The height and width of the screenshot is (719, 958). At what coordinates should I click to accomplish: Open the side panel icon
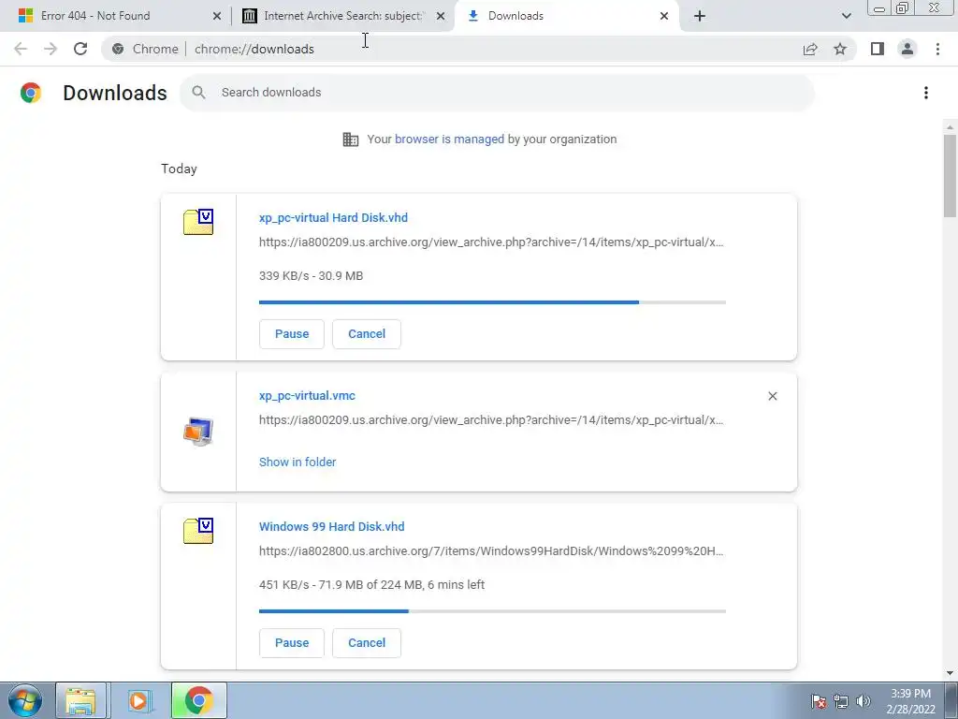click(x=878, y=49)
